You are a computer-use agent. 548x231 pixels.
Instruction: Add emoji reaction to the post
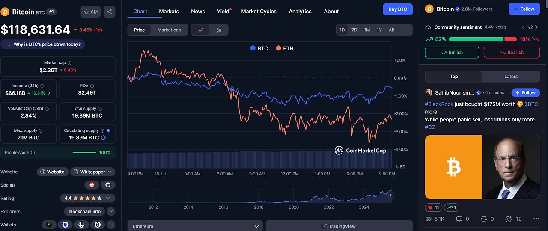508,219
